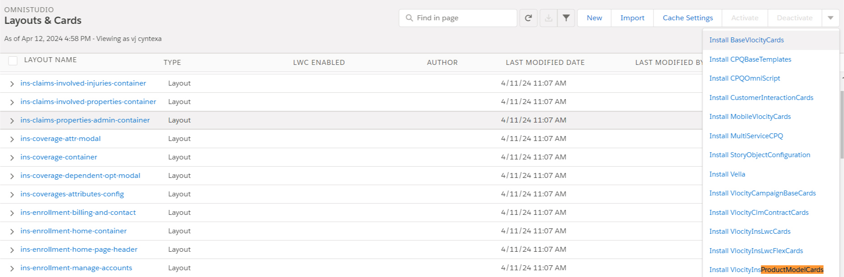Expand the ins-coverage-container row chevron
844x277 pixels.
click(x=12, y=158)
